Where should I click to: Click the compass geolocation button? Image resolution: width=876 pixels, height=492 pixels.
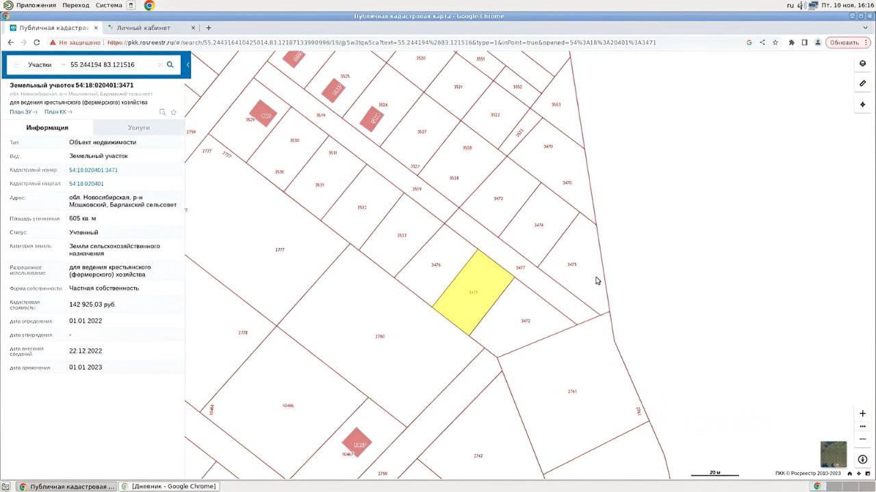coord(862,459)
